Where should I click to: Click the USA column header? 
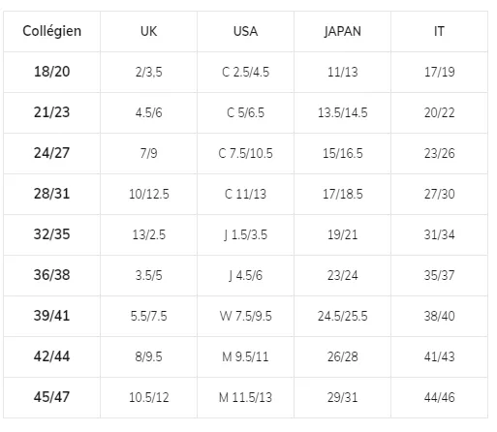point(245,31)
